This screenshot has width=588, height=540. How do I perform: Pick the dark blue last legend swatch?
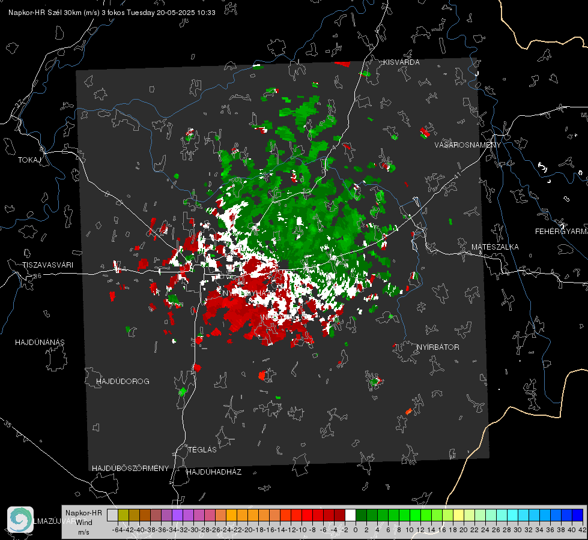(578, 515)
